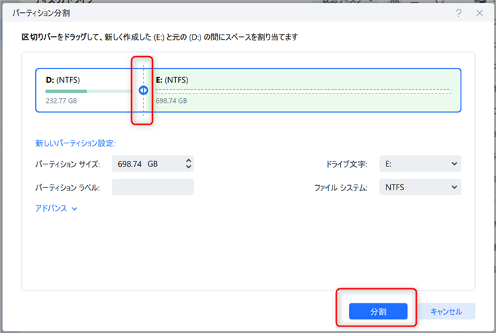Click the パーティション分割 title text
This screenshot has height=333, width=496.
(x=41, y=13)
